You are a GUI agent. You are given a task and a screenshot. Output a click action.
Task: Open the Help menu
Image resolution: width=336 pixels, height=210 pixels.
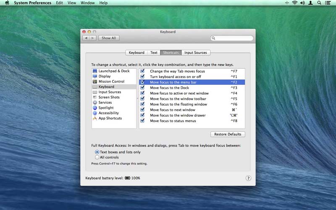click(x=103, y=3)
